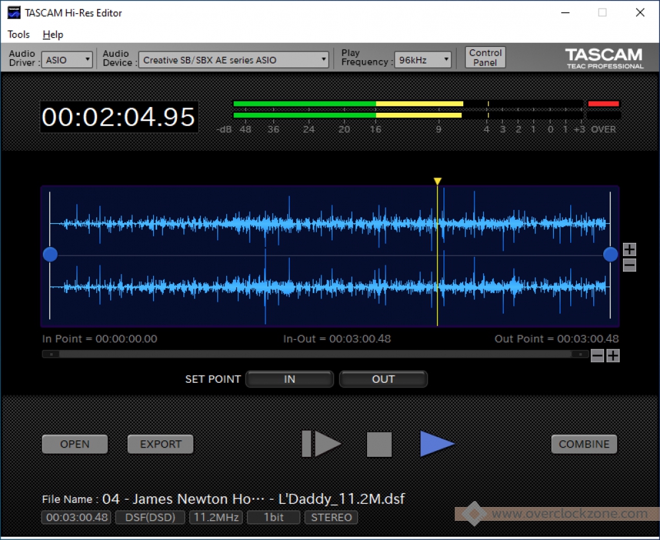Screen dimensions: 660x540
Task: Set the OUT point
Action: pyautogui.click(x=383, y=379)
